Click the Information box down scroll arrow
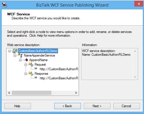Image resolution: width=144 pixels, height=114 pixels. [x=135, y=77]
